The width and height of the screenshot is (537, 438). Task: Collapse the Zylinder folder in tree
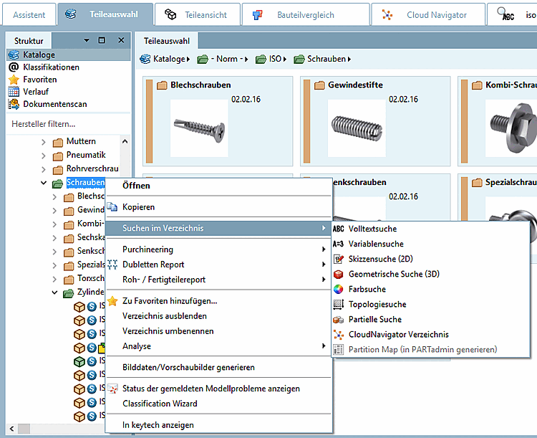click(x=55, y=292)
